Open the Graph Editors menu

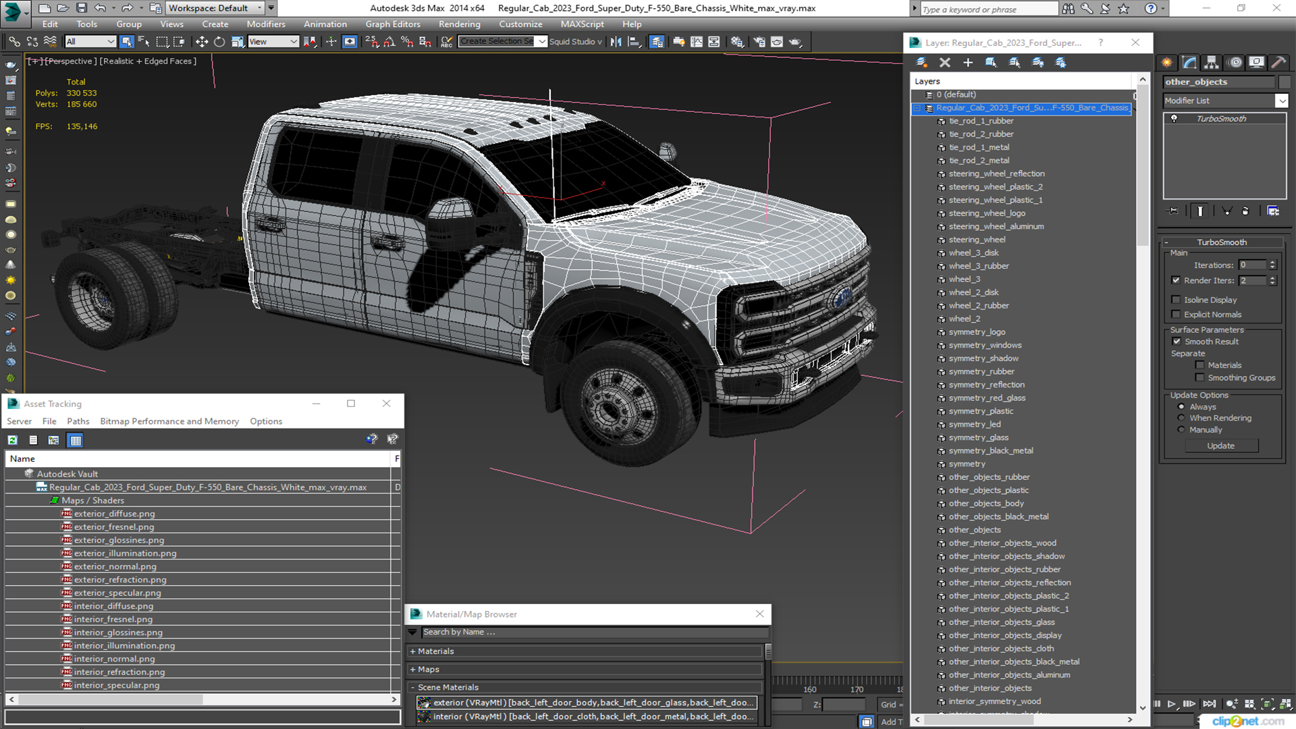click(x=393, y=24)
